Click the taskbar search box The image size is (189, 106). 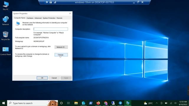click(32, 103)
